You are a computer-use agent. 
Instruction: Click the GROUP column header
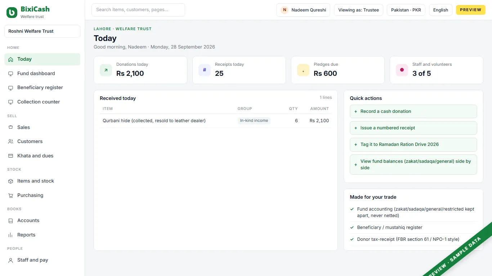245,109
